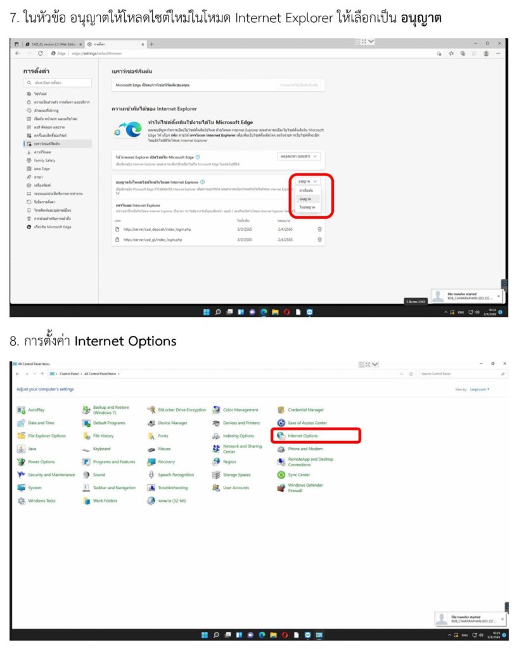Delete the cad_gl index_login.php page entry
Screen dimensions: 519x649
click(319, 240)
